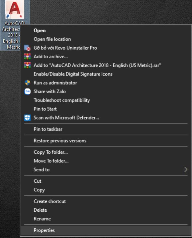The image size is (192, 238).
Task: Expand the Send to submenu arrow
Action: click(x=186, y=169)
